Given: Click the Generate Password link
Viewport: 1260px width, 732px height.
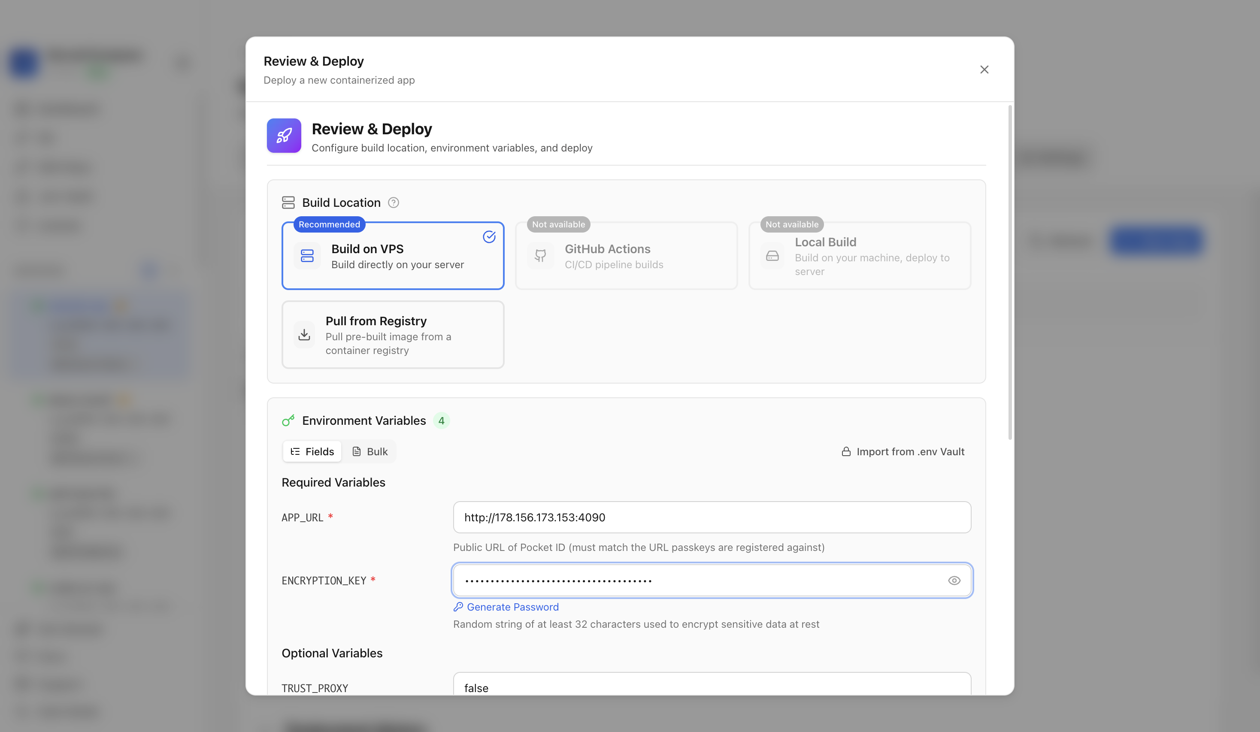Looking at the screenshot, I should coord(506,607).
